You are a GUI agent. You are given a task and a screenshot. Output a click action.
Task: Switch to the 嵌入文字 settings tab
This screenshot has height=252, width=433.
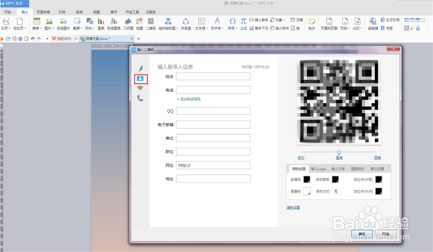click(338, 169)
